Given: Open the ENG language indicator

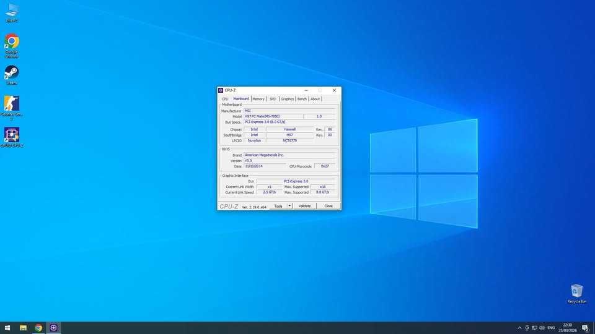Looking at the screenshot, I should [x=551, y=328].
